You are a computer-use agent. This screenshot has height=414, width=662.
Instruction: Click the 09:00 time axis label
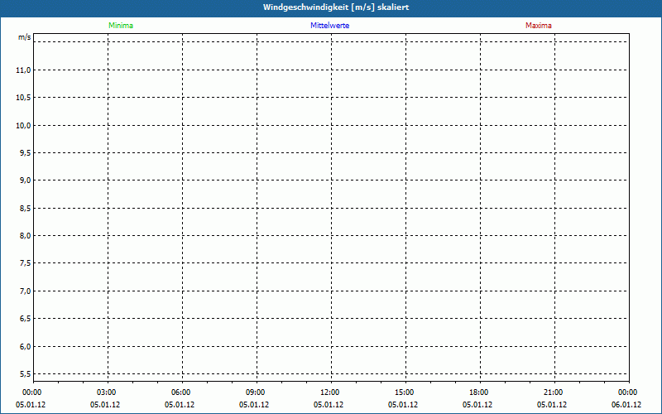tap(256, 392)
